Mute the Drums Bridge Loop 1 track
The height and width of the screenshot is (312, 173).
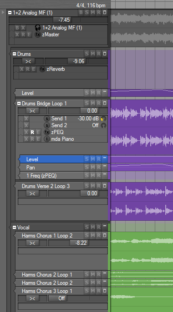point(93,103)
